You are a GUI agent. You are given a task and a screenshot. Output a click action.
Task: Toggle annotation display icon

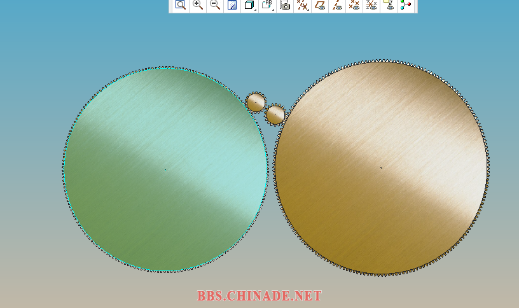point(389,5)
